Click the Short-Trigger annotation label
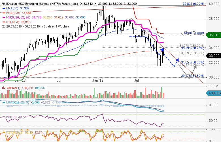Image resolution: width=221 pixels, height=142 pixels. pyautogui.click(x=194, y=33)
